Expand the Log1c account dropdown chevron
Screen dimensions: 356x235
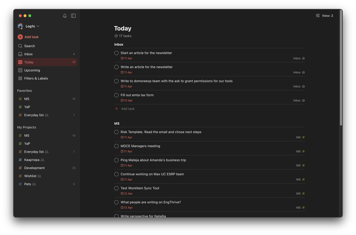pyautogui.click(x=38, y=26)
